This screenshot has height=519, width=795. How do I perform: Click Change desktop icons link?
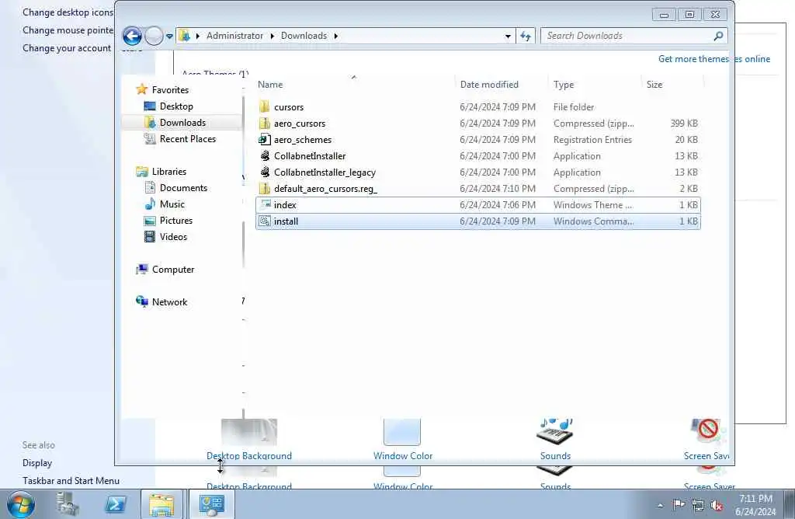(x=68, y=12)
